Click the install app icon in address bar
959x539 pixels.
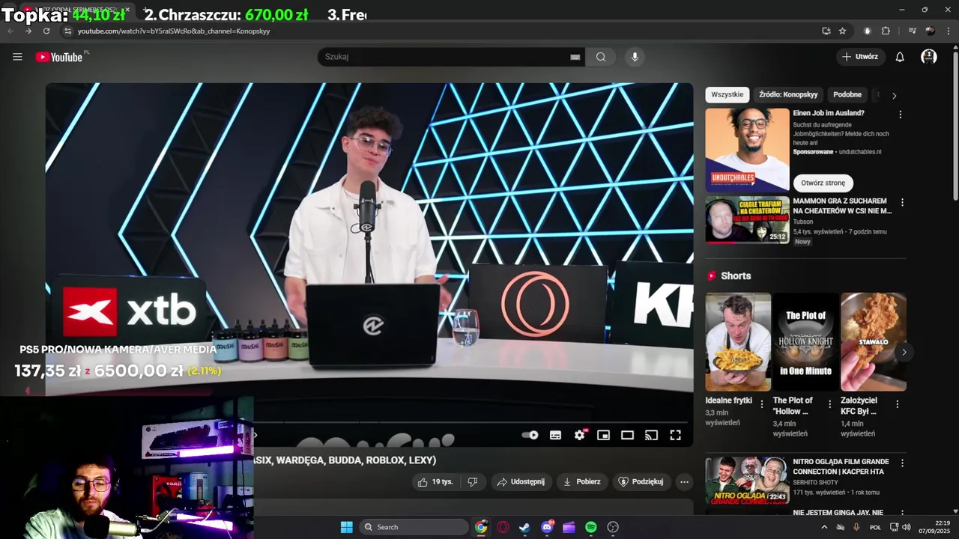[x=826, y=31]
